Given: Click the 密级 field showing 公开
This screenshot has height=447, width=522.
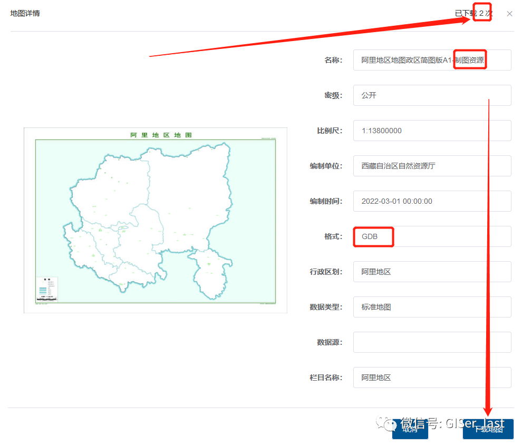Looking at the screenshot, I should click(x=432, y=95).
